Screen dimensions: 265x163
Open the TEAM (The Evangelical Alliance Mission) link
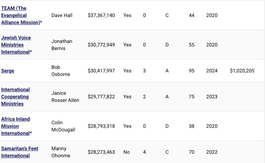tap(20, 15)
